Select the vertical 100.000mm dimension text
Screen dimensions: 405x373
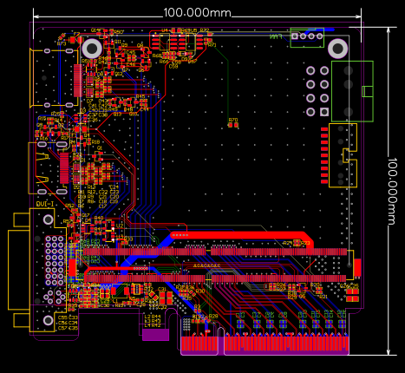[x=392, y=191]
